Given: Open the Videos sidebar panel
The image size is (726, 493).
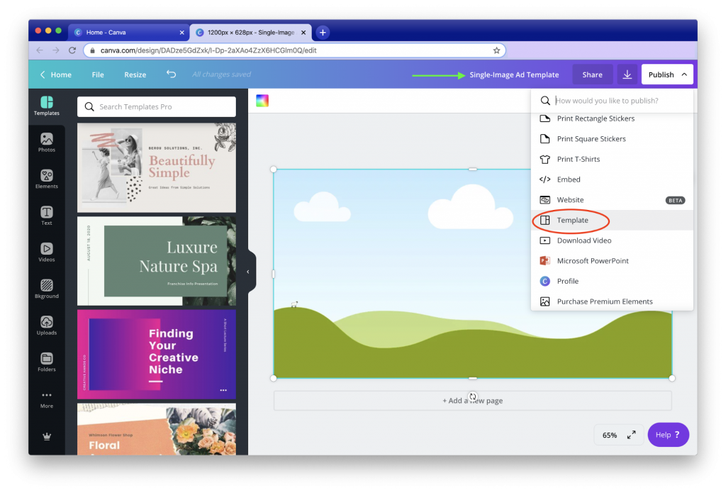Looking at the screenshot, I should click(47, 253).
